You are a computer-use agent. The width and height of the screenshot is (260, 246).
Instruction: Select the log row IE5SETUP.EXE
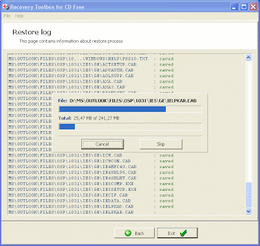91,190
